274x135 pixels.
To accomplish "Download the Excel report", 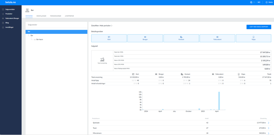I will point(259,27).
